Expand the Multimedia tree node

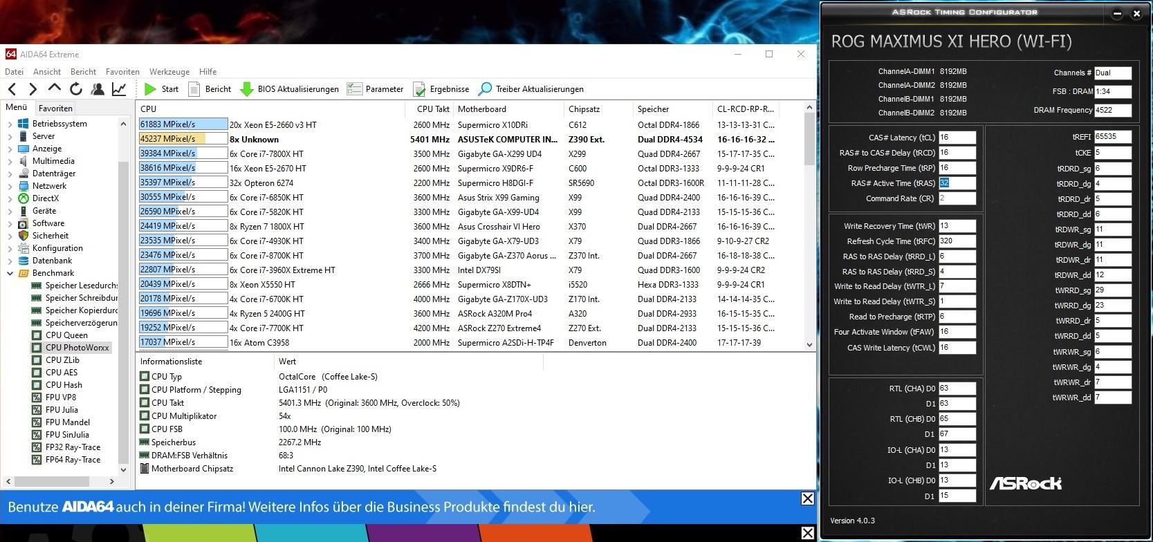point(10,161)
